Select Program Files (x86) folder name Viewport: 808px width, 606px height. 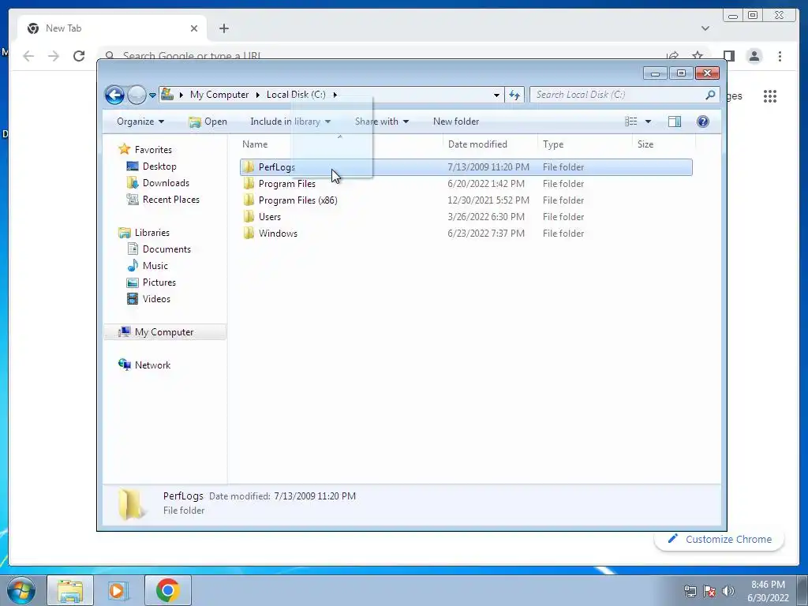[x=297, y=200]
